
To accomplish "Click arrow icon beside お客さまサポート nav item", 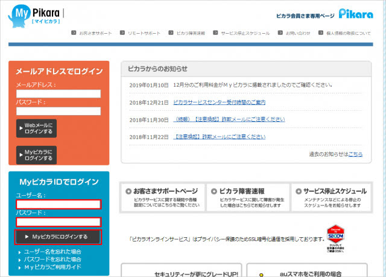I will coord(74,33).
